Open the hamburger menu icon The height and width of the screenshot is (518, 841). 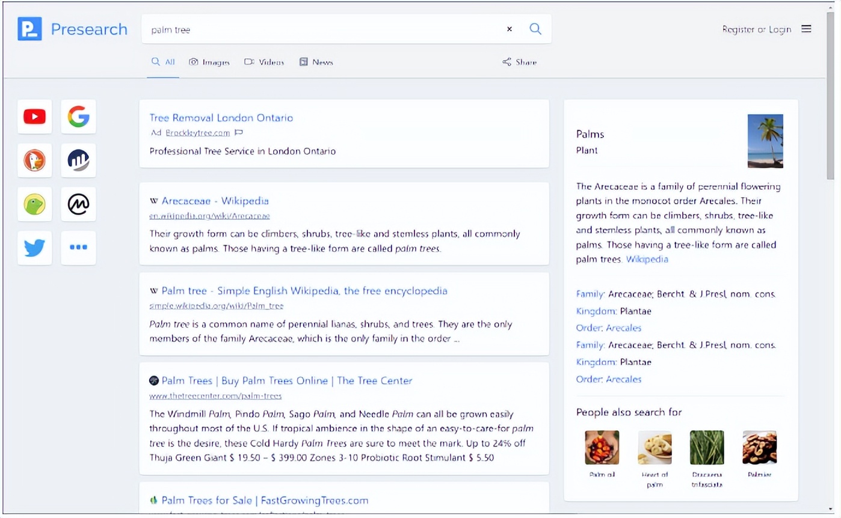click(806, 29)
